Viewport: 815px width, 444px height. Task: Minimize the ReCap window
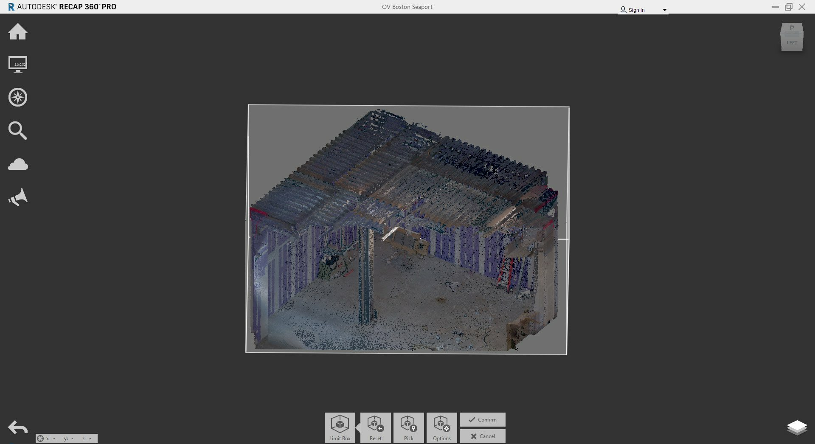tap(775, 7)
